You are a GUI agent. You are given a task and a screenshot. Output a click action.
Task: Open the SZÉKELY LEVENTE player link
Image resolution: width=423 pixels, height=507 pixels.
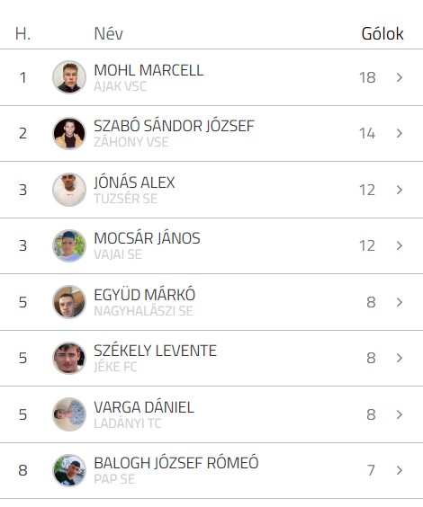pyautogui.click(x=156, y=351)
